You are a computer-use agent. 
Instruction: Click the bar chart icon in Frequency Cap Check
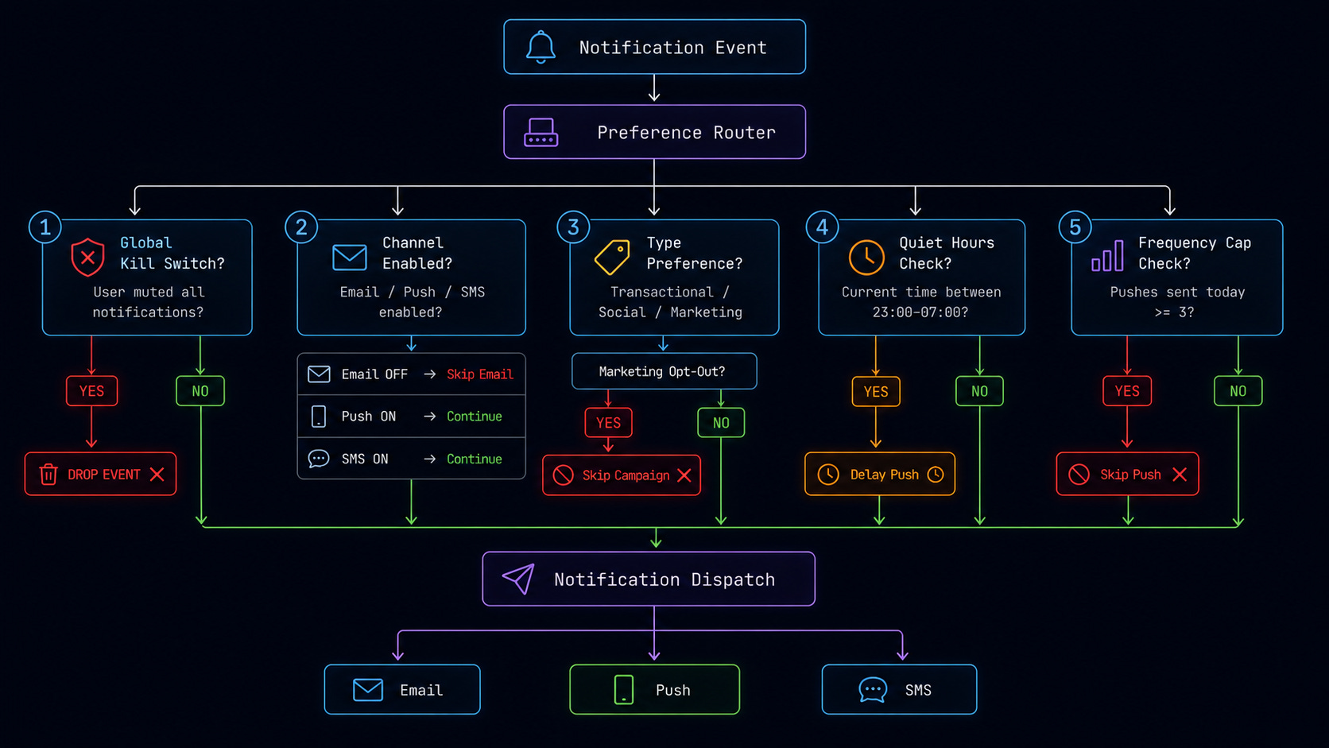[x=1107, y=255]
